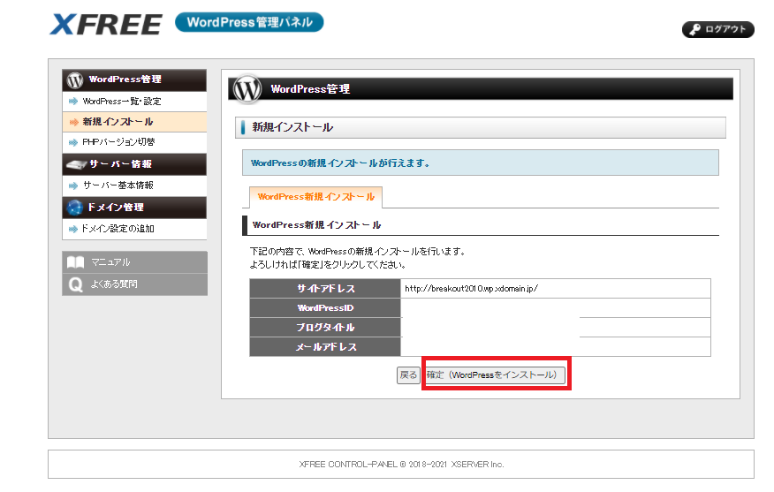Click the WordPressの新規インストールが行えます notice
Image resolution: width=774 pixels, height=492 pixels.
click(481, 163)
